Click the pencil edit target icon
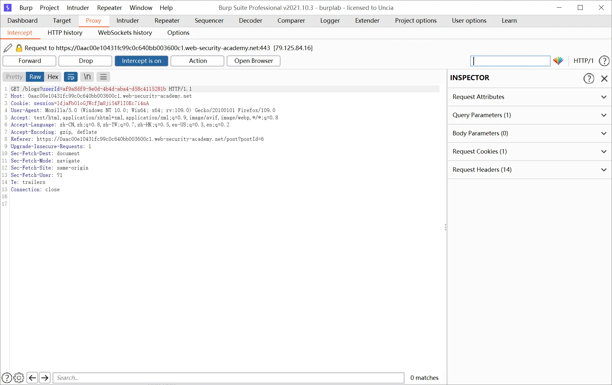 pyautogui.click(x=8, y=48)
